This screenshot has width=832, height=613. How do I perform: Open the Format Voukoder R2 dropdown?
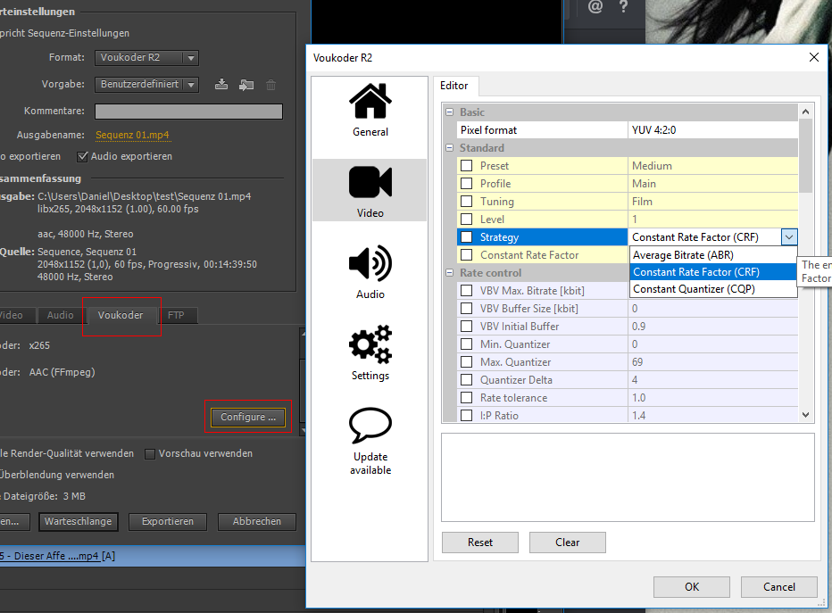pyautogui.click(x=146, y=58)
